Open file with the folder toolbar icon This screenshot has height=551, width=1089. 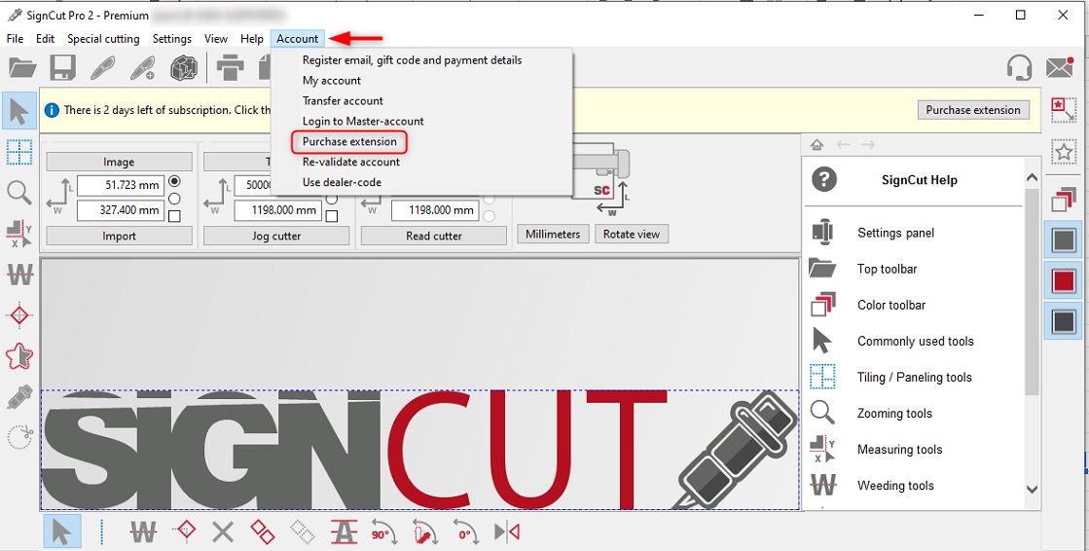point(21,68)
